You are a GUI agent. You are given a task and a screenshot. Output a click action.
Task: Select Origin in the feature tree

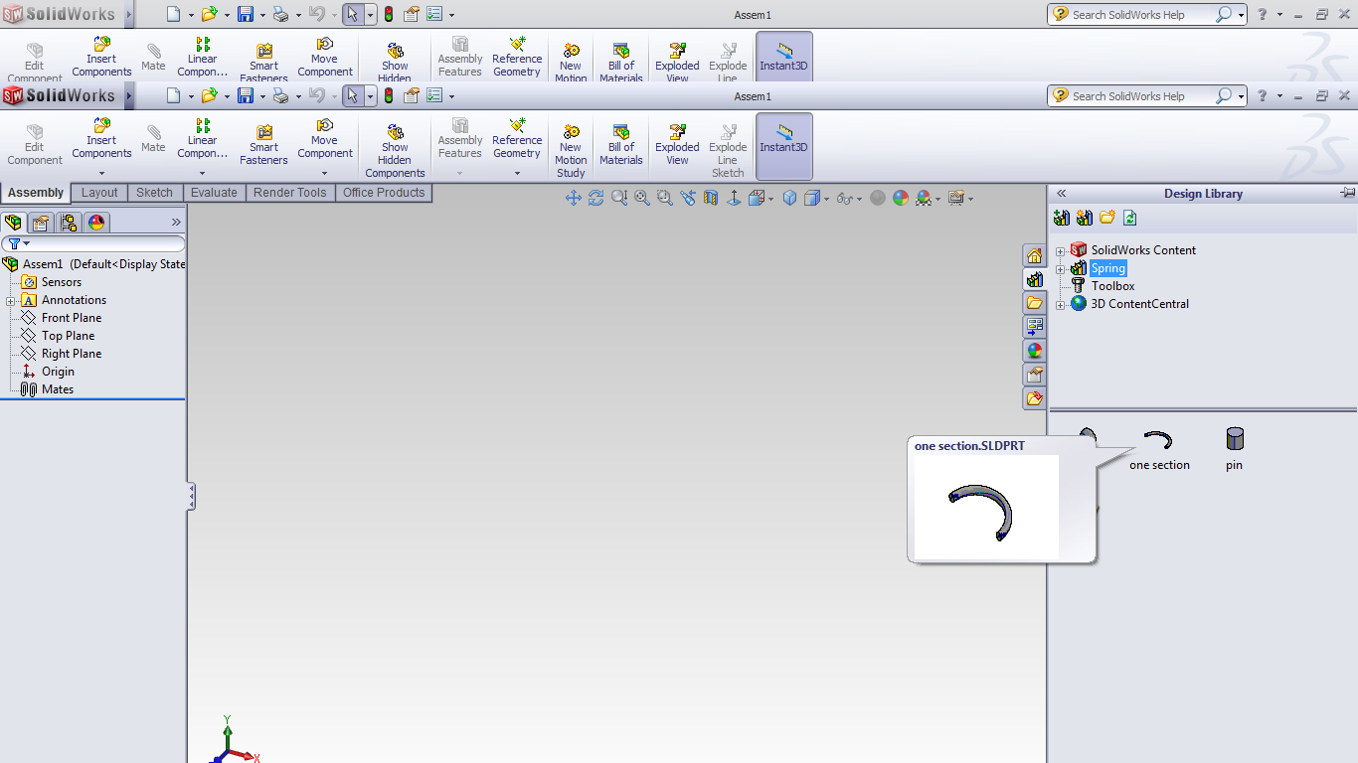coord(58,372)
